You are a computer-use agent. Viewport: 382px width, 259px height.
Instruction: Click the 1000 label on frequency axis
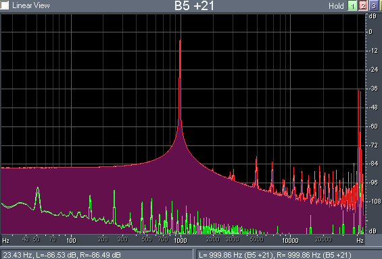tap(181, 240)
